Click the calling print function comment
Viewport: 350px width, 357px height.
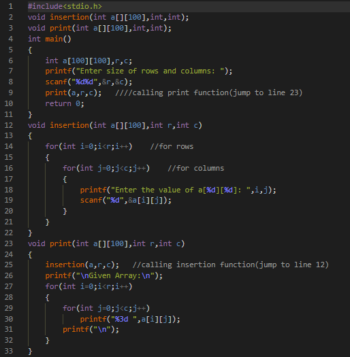tap(208, 93)
